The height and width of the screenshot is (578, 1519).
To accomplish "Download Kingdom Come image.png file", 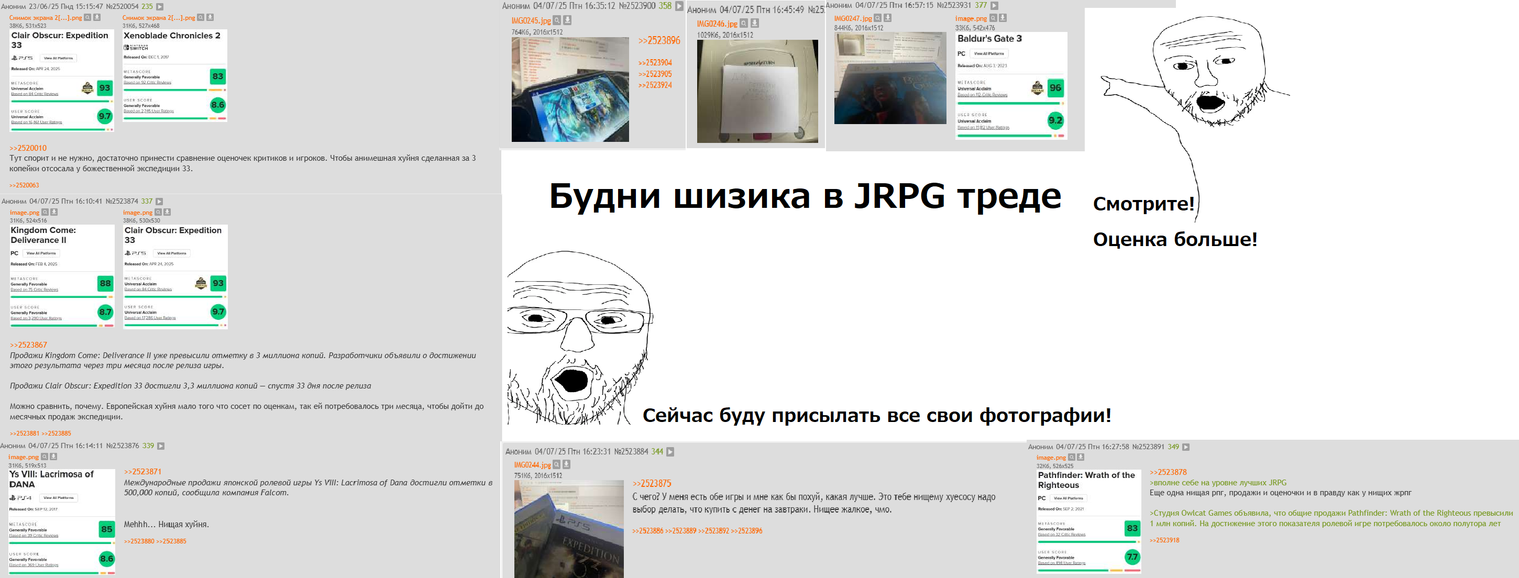I will (x=53, y=212).
